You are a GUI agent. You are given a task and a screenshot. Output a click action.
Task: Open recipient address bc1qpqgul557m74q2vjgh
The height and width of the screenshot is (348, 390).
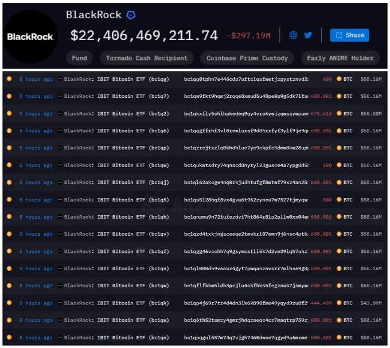pyautogui.click(x=246, y=338)
